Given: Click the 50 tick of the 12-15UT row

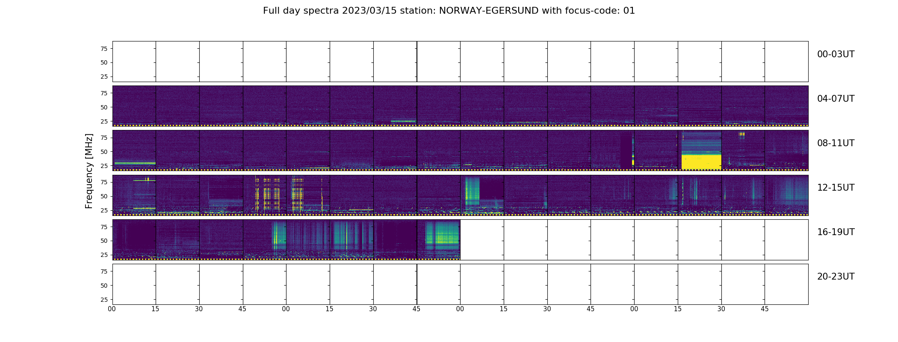Looking at the screenshot, I should [x=104, y=196].
